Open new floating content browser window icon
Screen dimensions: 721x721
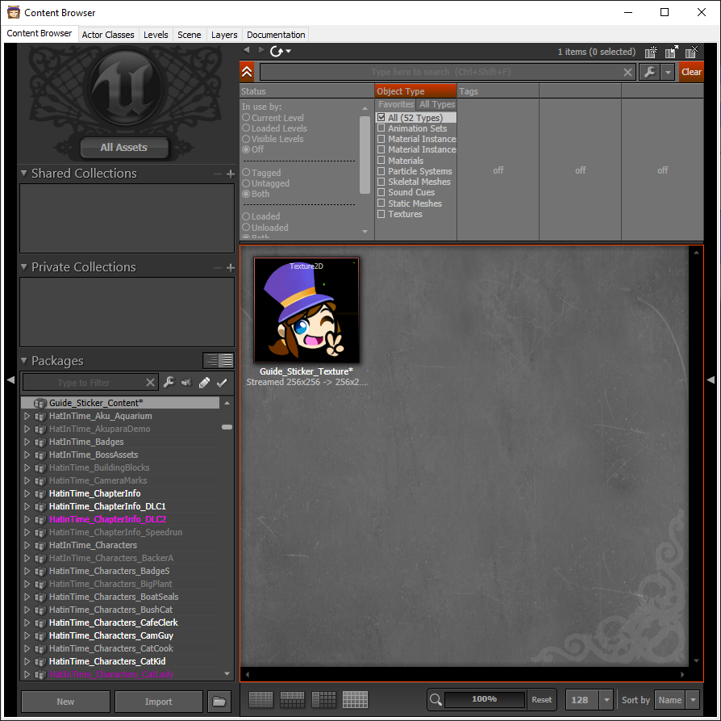pyautogui.click(x=651, y=52)
